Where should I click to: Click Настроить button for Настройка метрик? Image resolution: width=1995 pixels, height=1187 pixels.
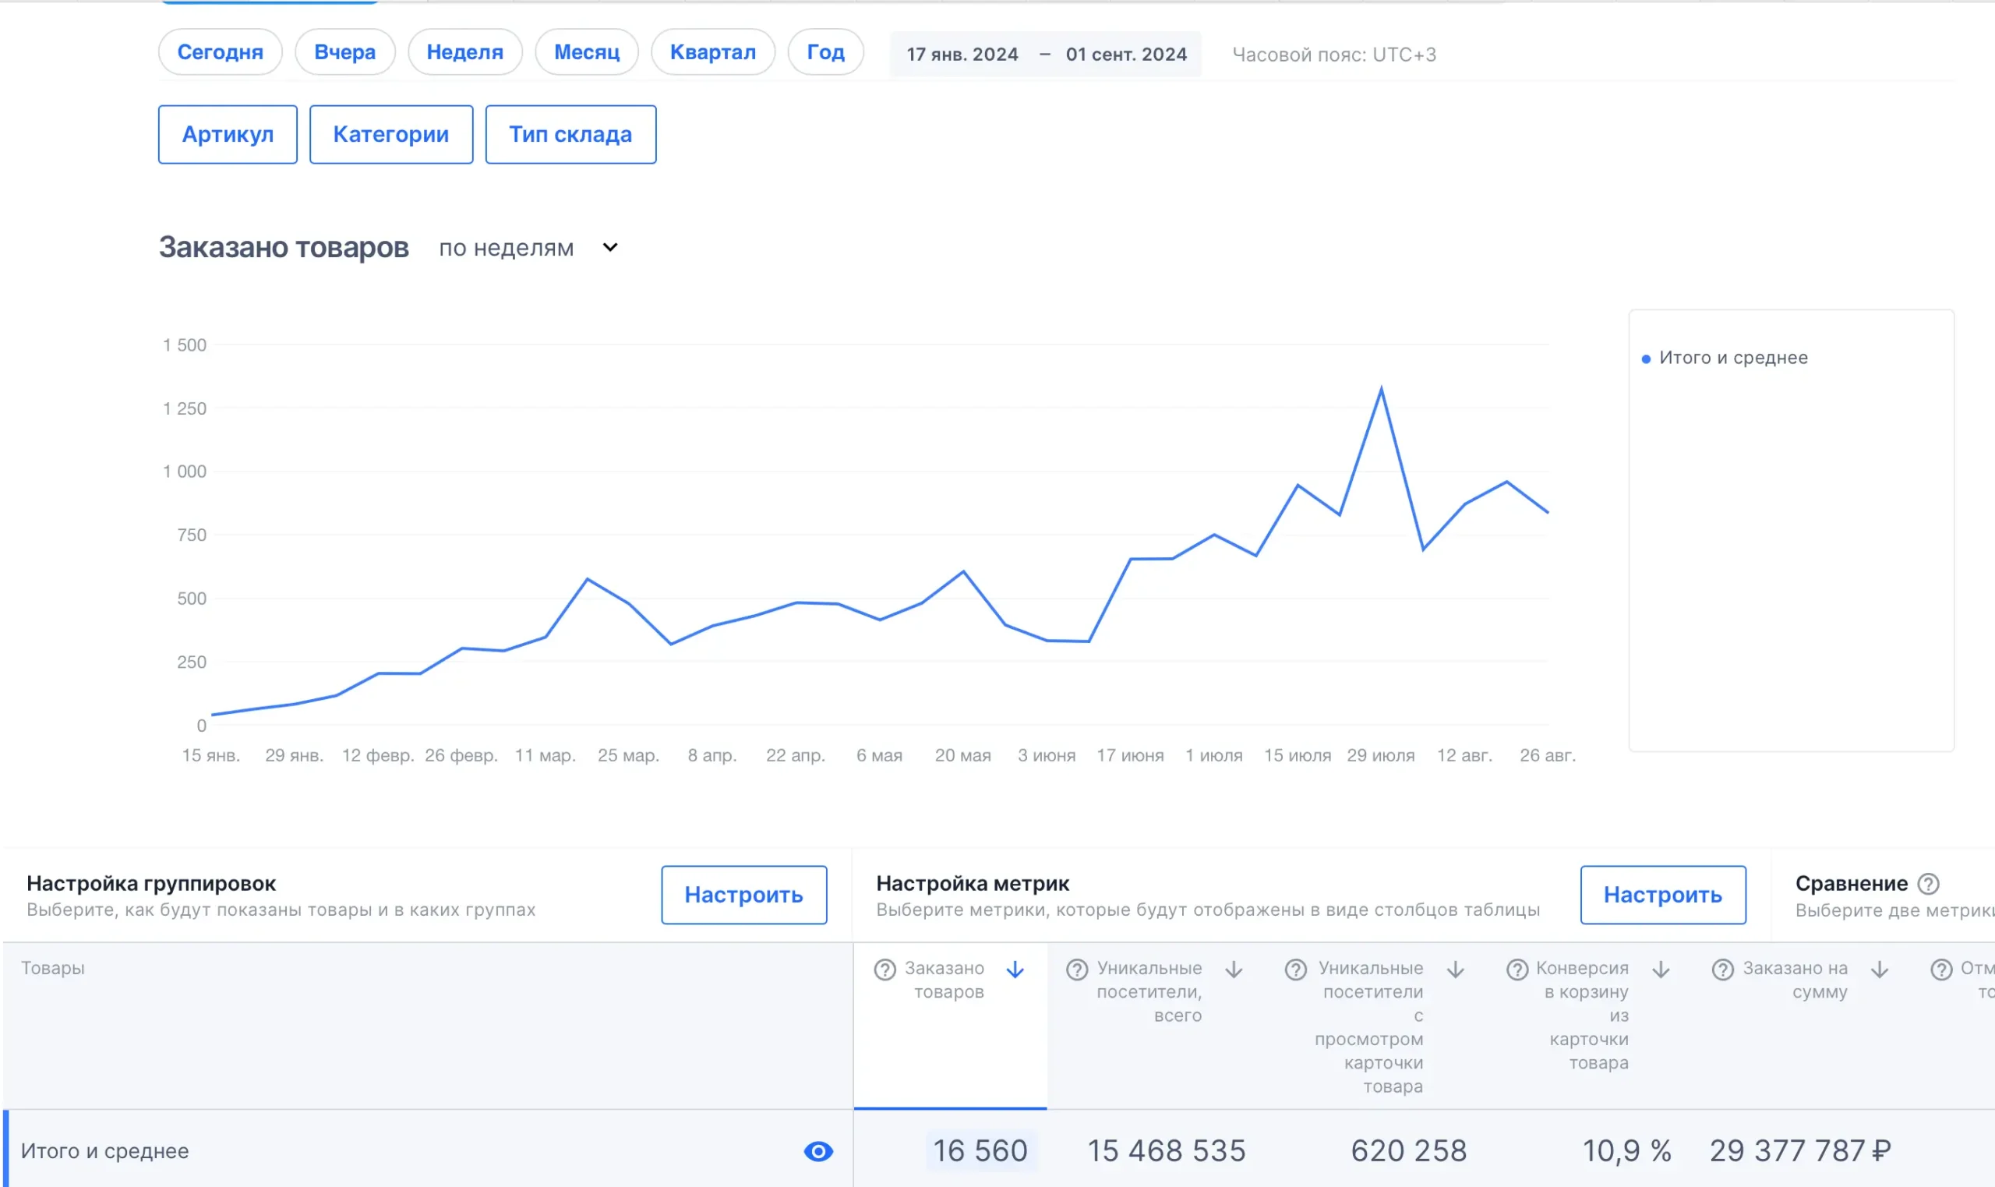click(1662, 894)
